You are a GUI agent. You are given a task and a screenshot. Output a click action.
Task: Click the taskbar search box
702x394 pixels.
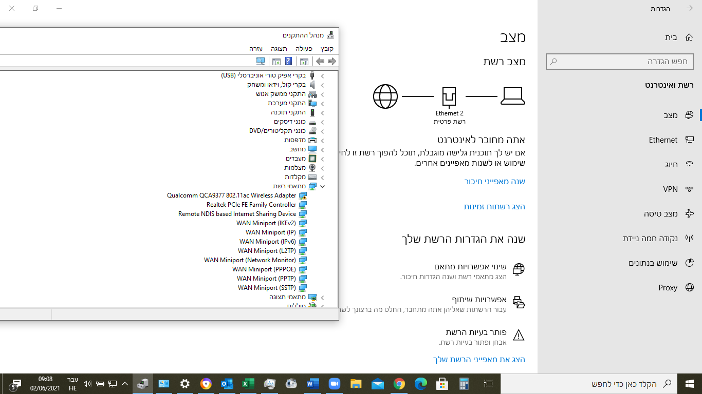click(589, 384)
